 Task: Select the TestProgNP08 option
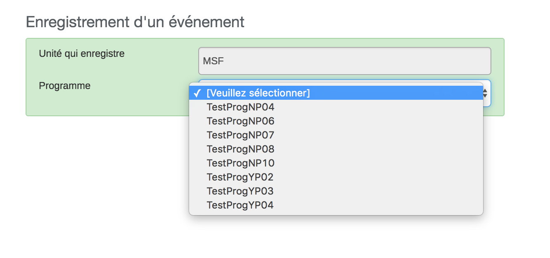click(240, 149)
